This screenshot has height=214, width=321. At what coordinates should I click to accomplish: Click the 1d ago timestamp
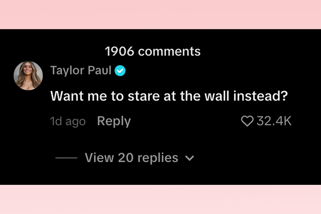coord(68,121)
